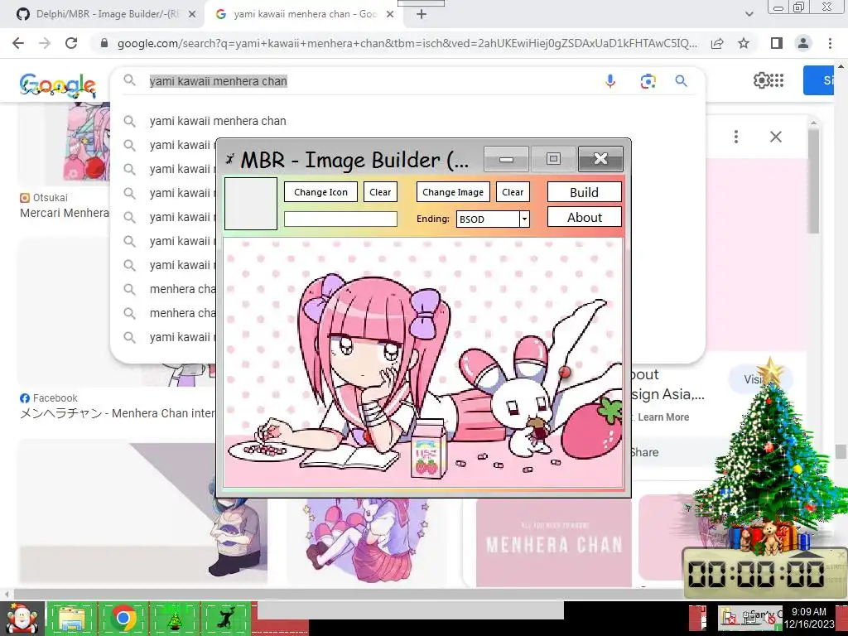Bookmark this page with the star
The image size is (848, 636).
pyautogui.click(x=744, y=43)
